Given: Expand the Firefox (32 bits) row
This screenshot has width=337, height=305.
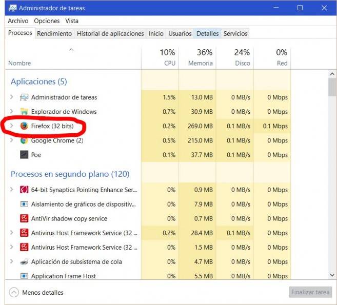Looking at the screenshot, I should 12,126.
